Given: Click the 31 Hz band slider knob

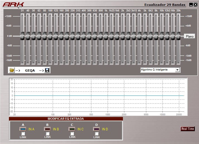Looking at the screenshot, I should point(22,36).
